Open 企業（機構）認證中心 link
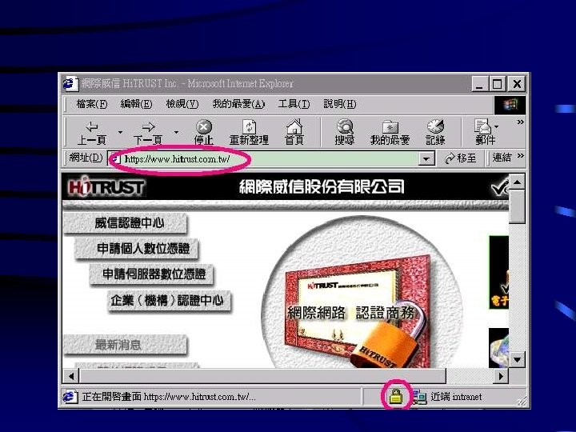The height and width of the screenshot is (432, 576). click(170, 301)
